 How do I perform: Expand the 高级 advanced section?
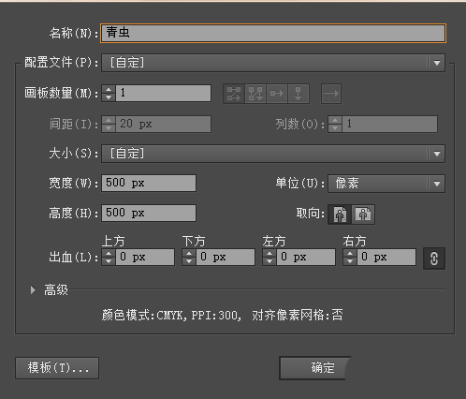(x=33, y=290)
